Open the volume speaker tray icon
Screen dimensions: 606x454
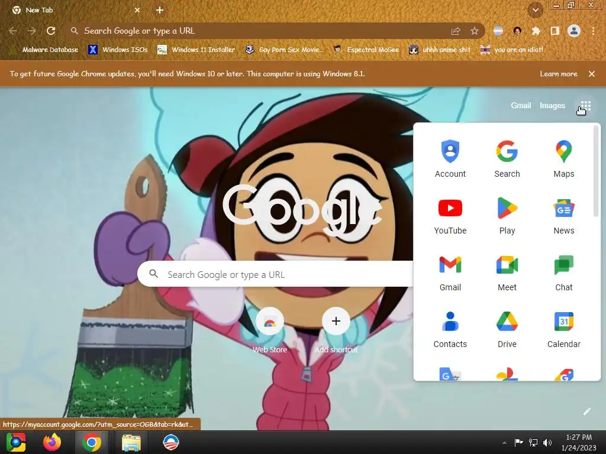[x=547, y=442]
